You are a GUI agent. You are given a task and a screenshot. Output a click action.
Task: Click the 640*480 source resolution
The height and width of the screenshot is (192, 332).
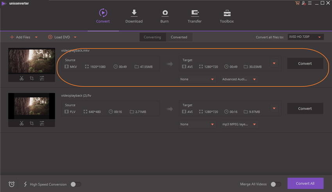(x=95, y=112)
